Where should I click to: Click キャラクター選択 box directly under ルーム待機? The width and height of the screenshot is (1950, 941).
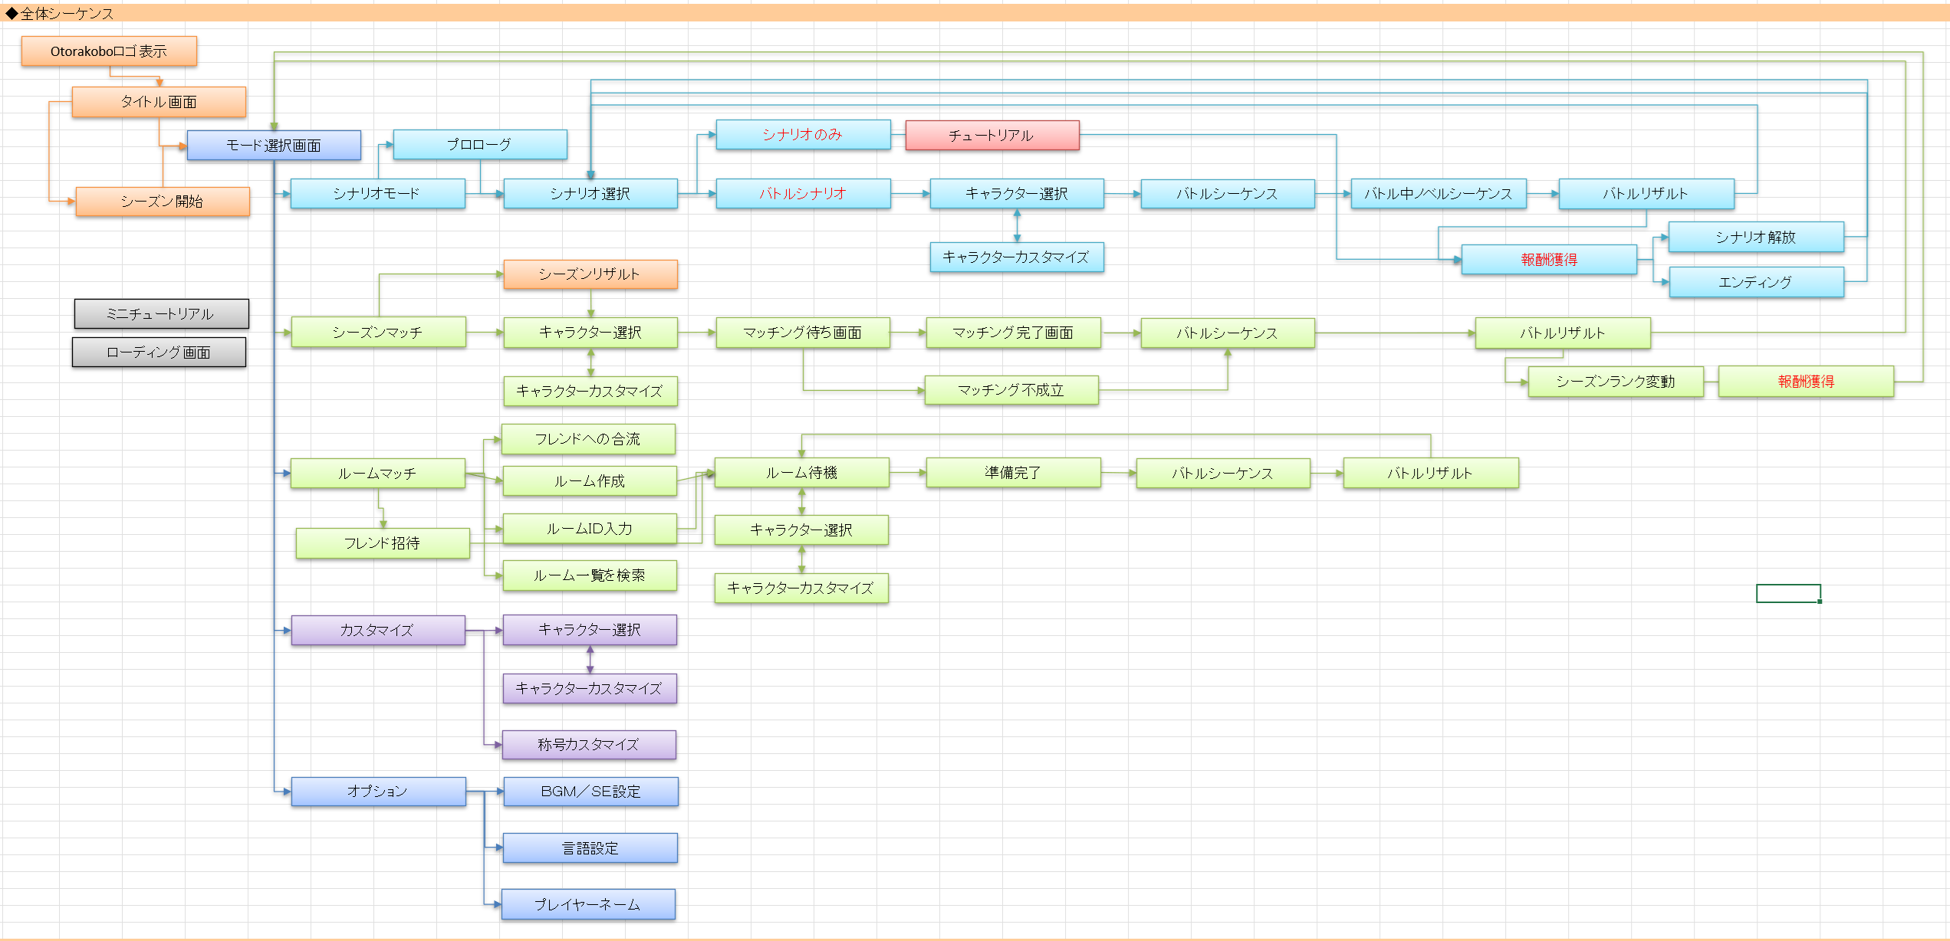pos(801,530)
